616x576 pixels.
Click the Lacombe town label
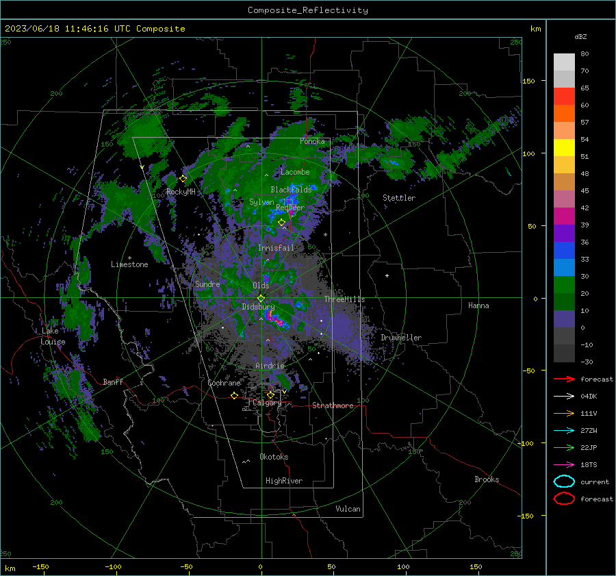[x=295, y=172]
